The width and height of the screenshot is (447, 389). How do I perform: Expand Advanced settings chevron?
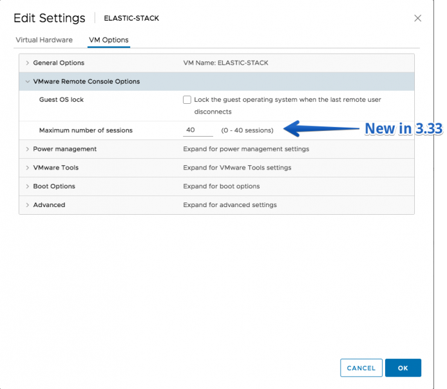[27, 205]
